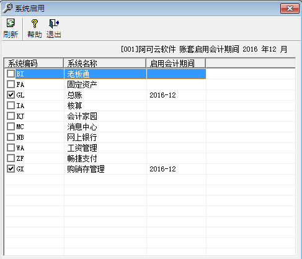Click the 刷新 refresh toolbar icon
302x259 pixels.
pos(11,23)
